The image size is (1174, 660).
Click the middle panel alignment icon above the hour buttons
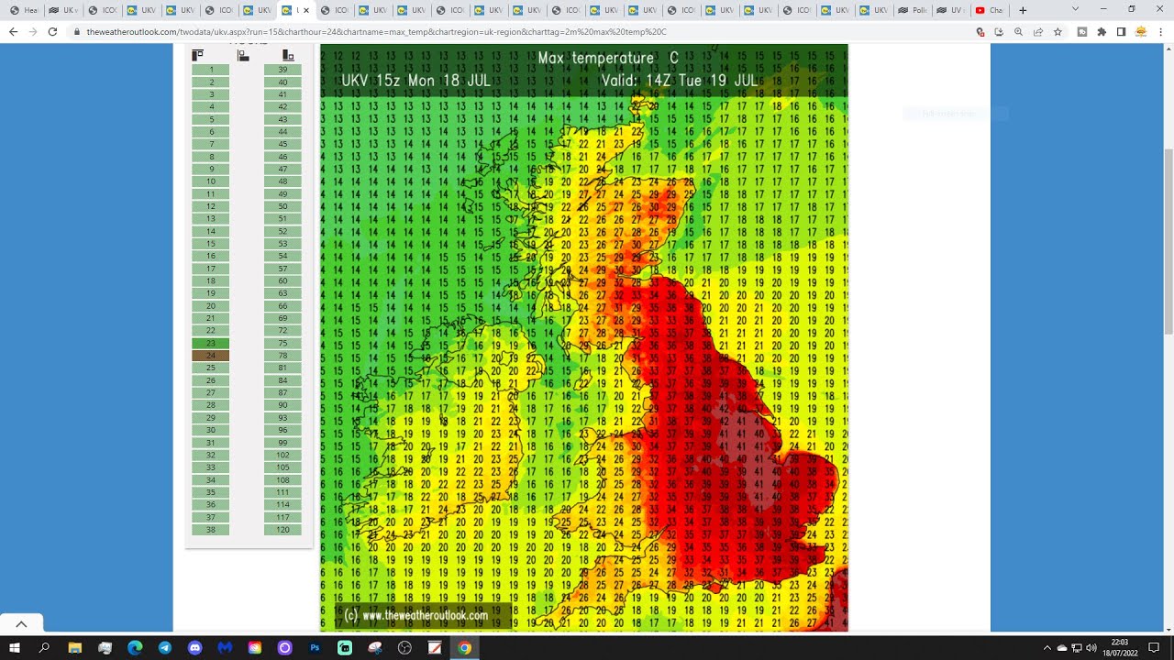point(243,55)
